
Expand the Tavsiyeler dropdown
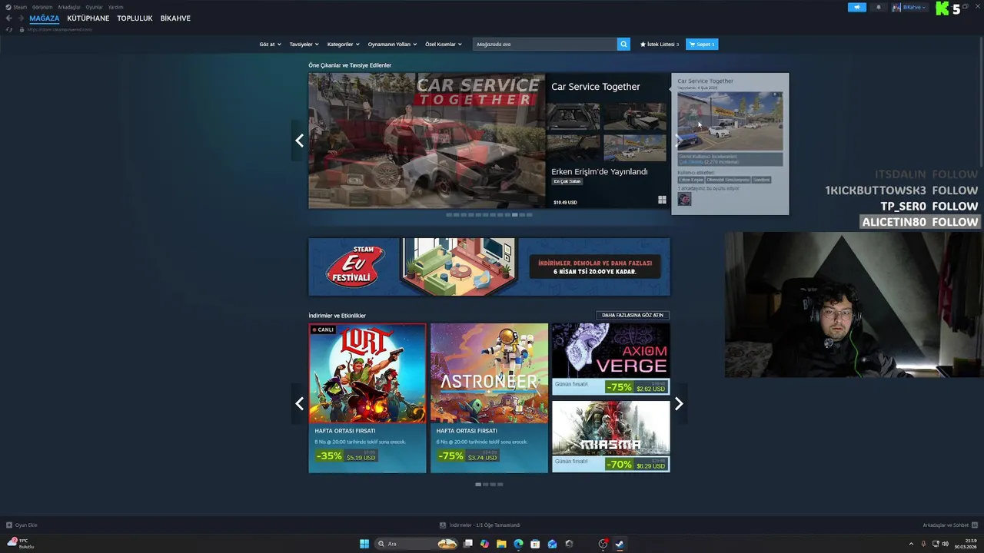click(x=304, y=44)
